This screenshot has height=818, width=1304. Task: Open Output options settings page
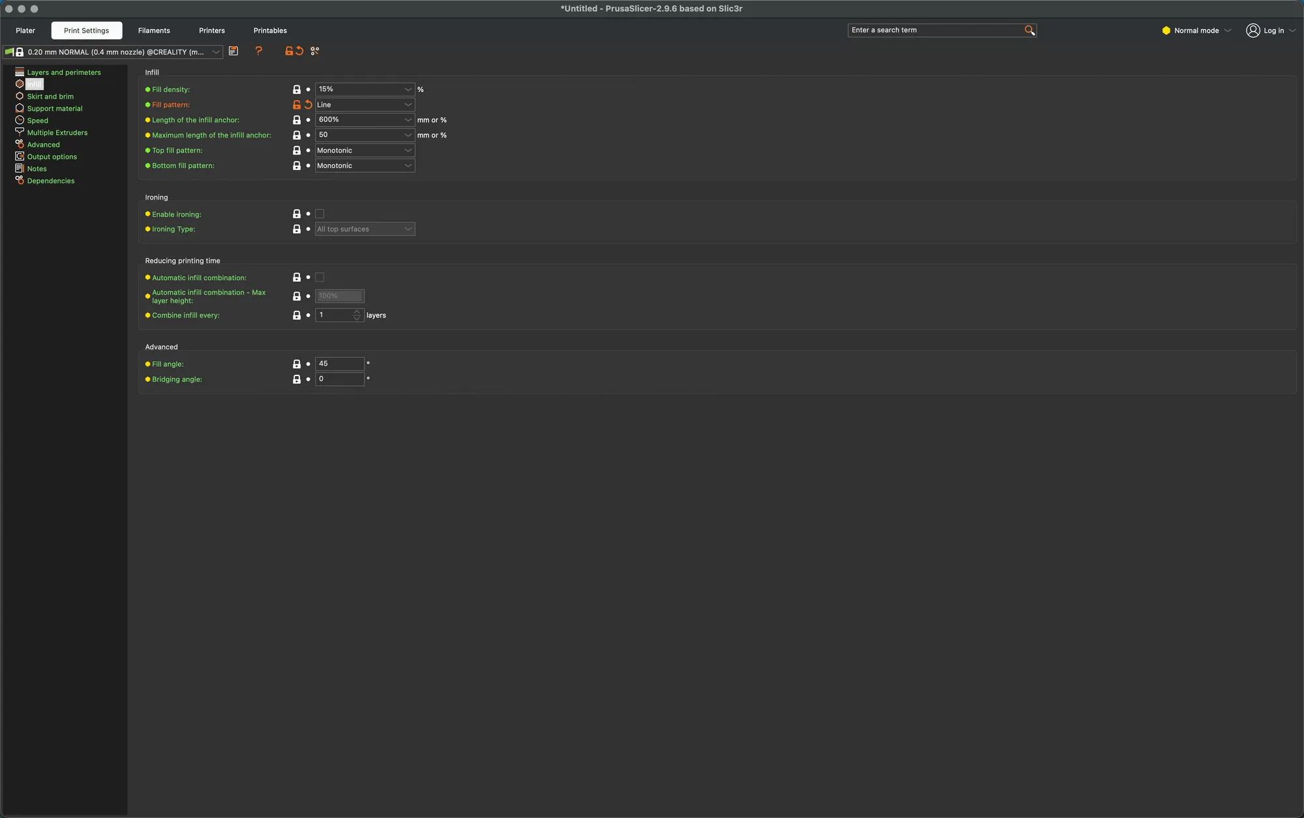coord(52,157)
